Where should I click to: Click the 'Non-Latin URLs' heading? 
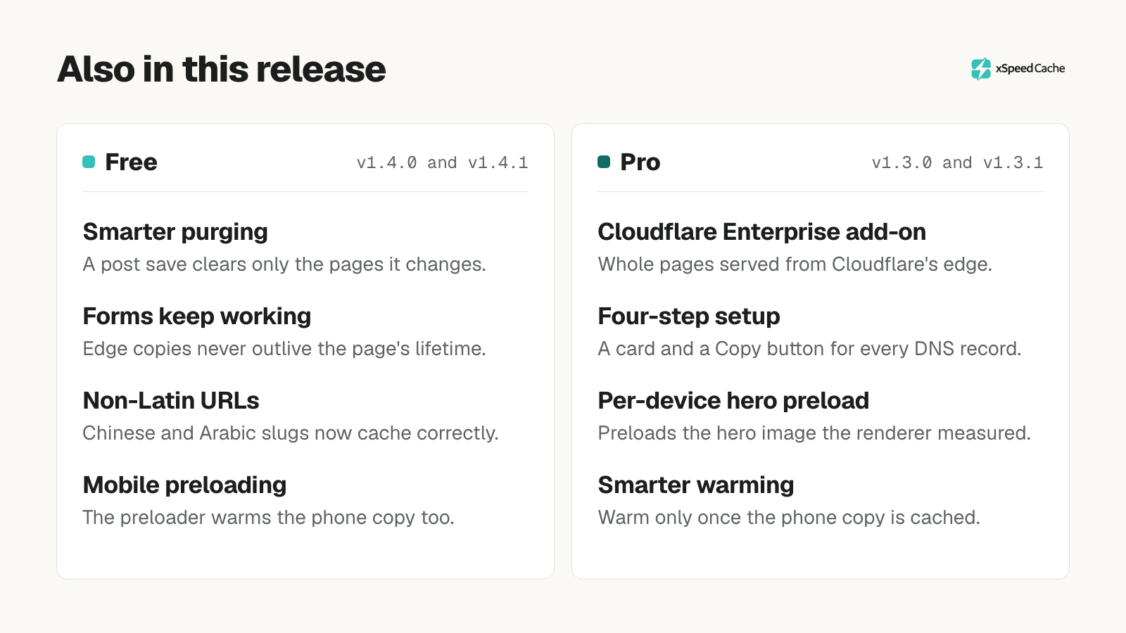(x=171, y=401)
